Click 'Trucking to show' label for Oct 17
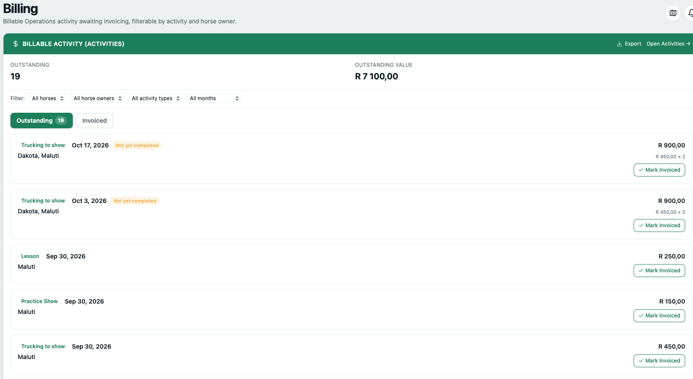The width and height of the screenshot is (693, 379). [x=43, y=145]
